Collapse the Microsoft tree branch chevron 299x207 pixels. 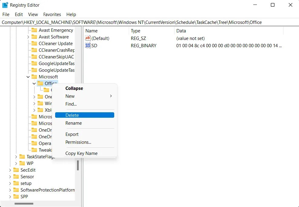point(28,77)
